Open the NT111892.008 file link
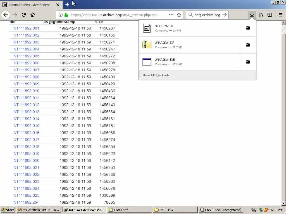The width and height of the screenshot is (286, 214). pos(26,77)
